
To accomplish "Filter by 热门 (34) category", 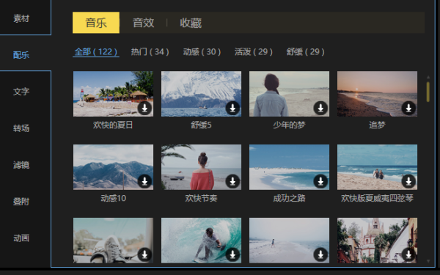I will [x=150, y=52].
